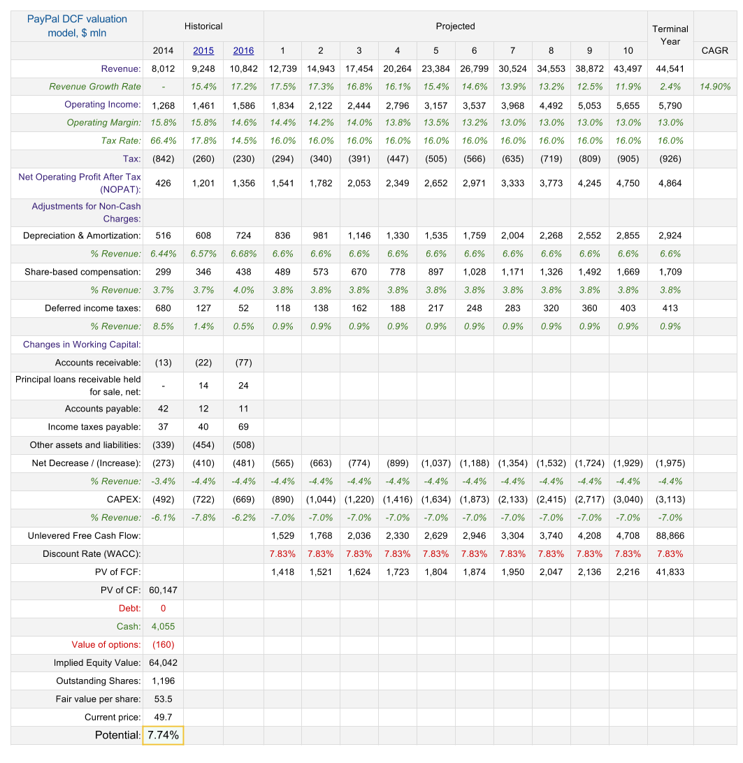The height and width of the screenshot is (763, 743).
Task: Open the 2016 column header hyperlink
Action: click(243, 50)
